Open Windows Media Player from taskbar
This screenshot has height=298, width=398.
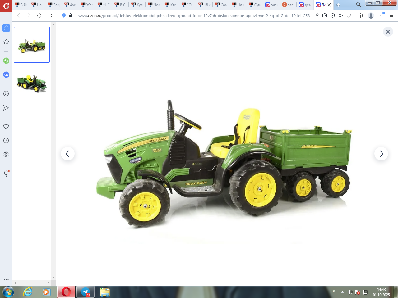[47, 292]
